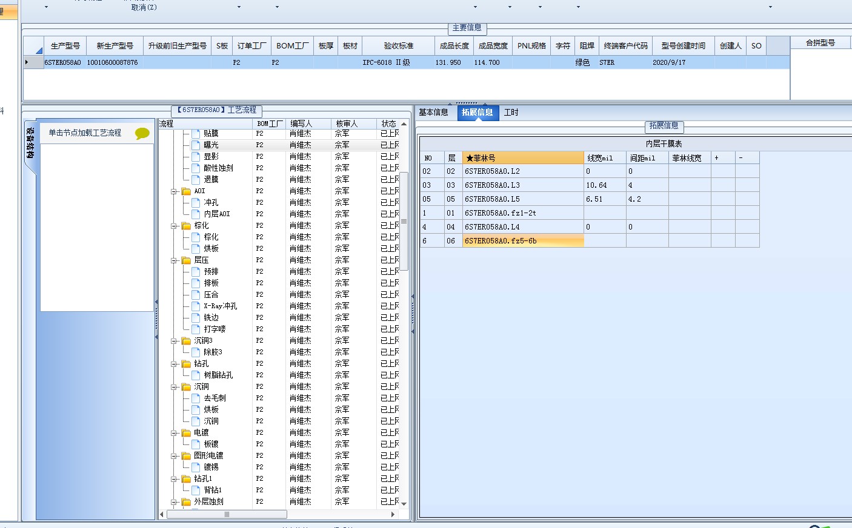The height and width of the screenshot is (528, 852).
Task: Click the document icon beside 铣边
Action: tap(196, 317)
